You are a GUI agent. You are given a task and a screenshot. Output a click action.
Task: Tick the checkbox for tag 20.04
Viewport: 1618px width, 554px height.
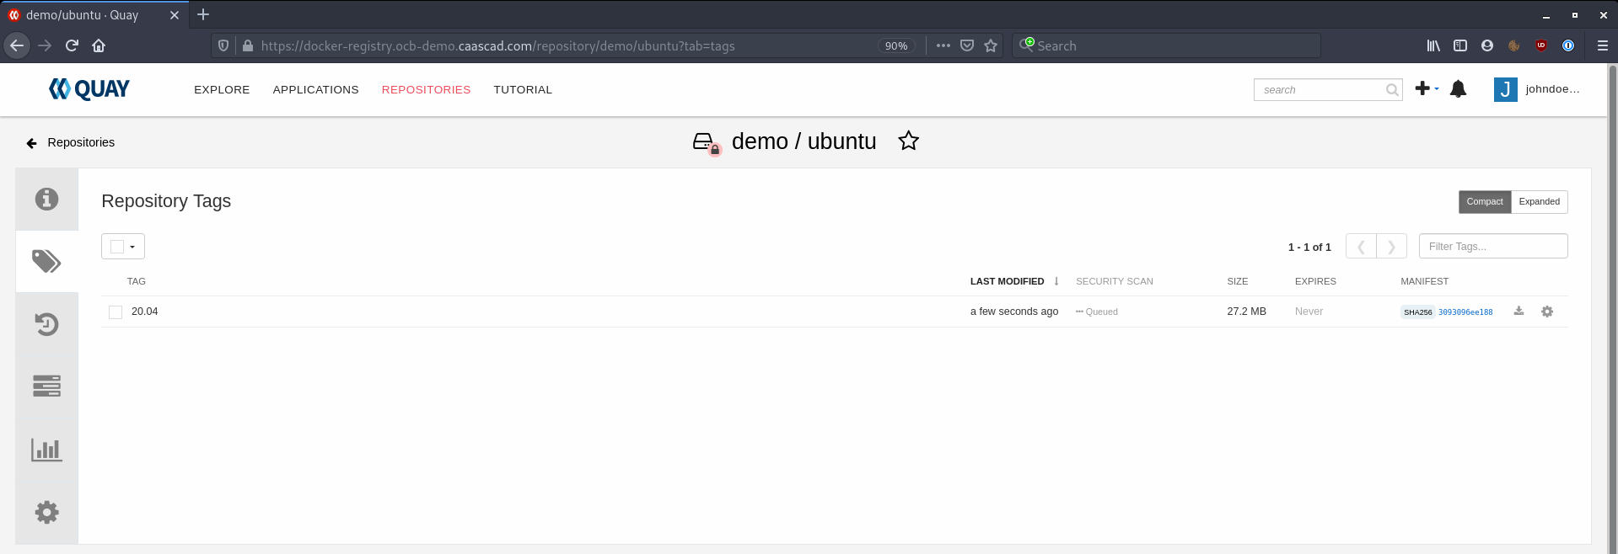coord(116,312)
